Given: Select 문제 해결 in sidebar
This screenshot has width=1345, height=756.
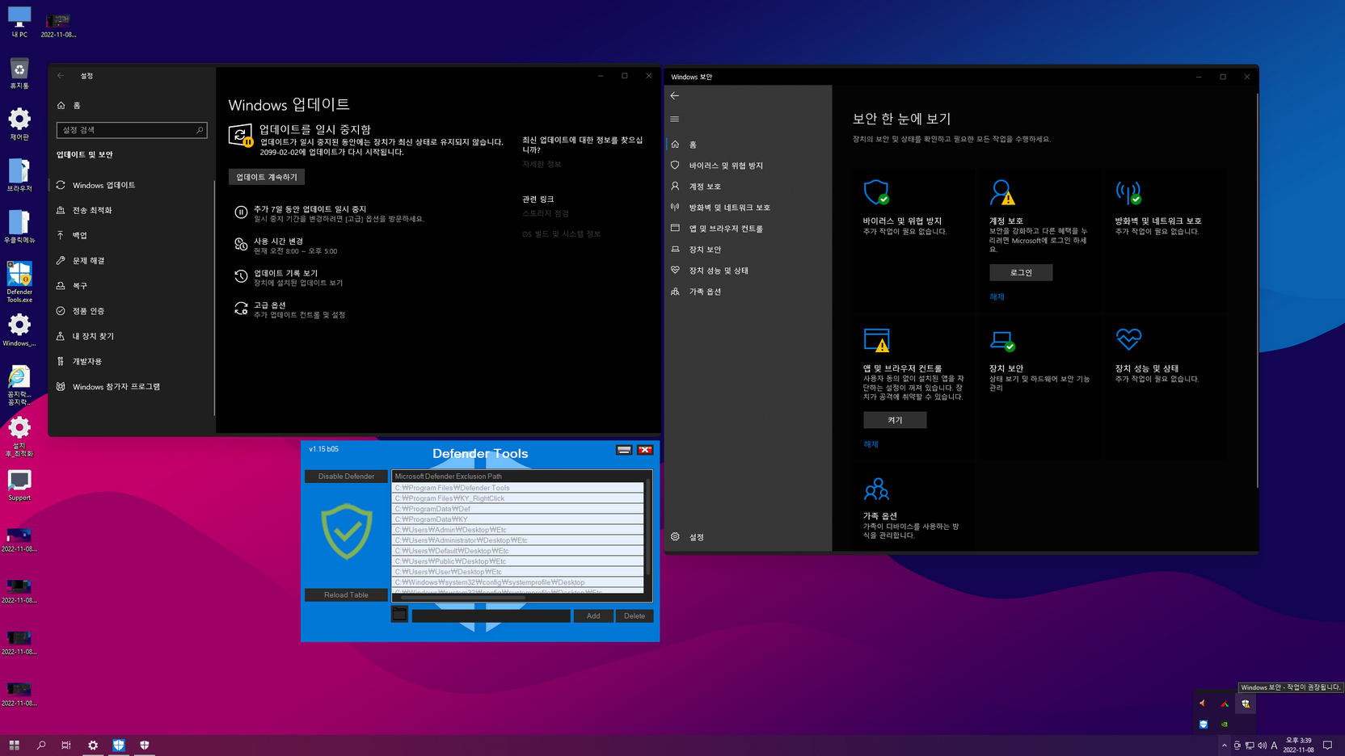Looking at the screenshot, I should pyautogui.click(x=132, y=260).
